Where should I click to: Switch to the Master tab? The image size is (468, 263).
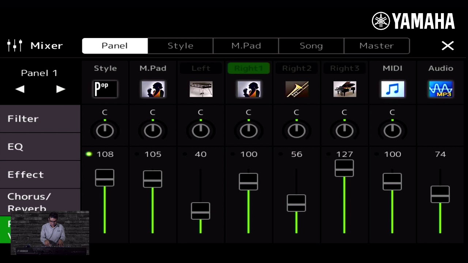coord(377,46)
